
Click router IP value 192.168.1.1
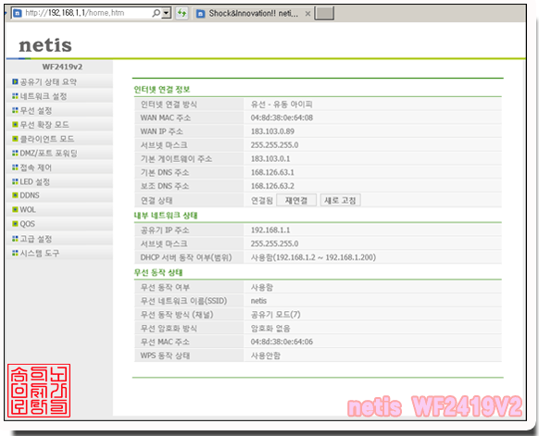[x=270, y=230]
